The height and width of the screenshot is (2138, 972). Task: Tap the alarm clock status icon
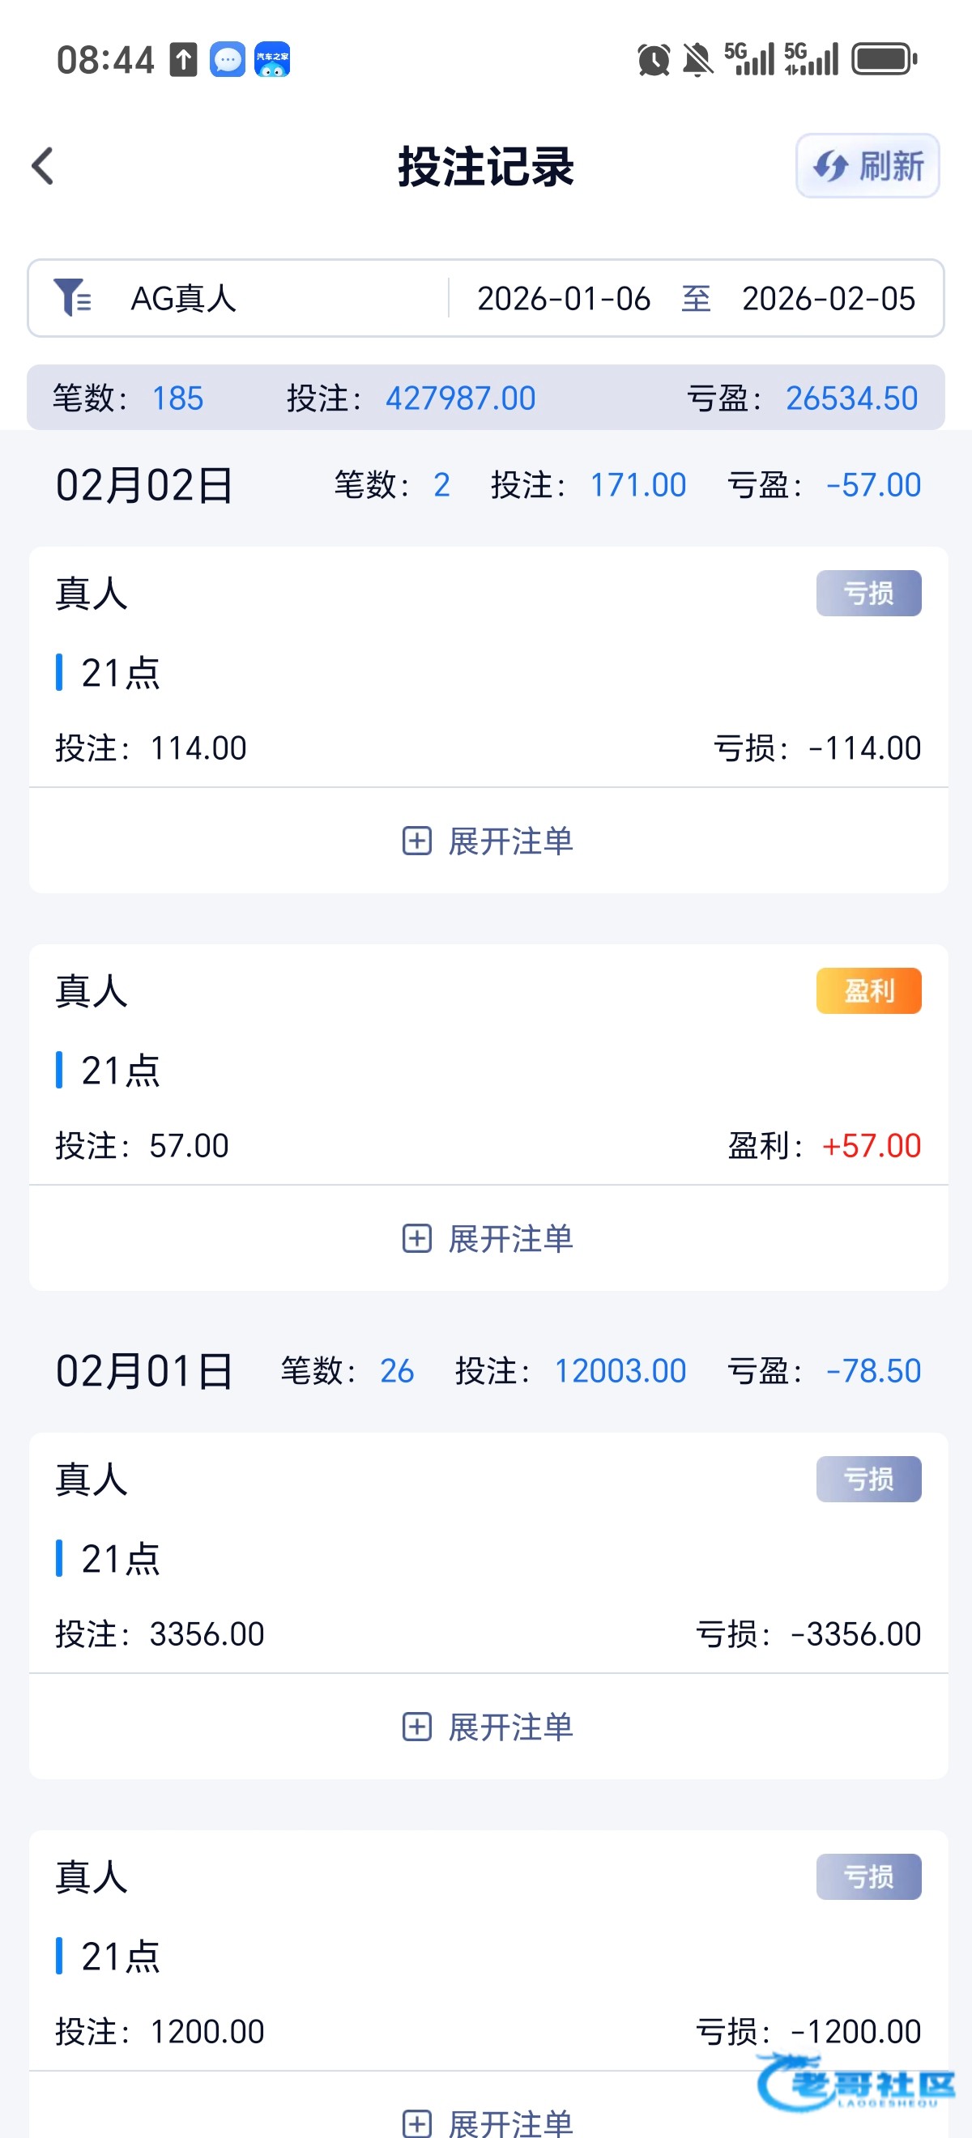click(x=653, y=60)
